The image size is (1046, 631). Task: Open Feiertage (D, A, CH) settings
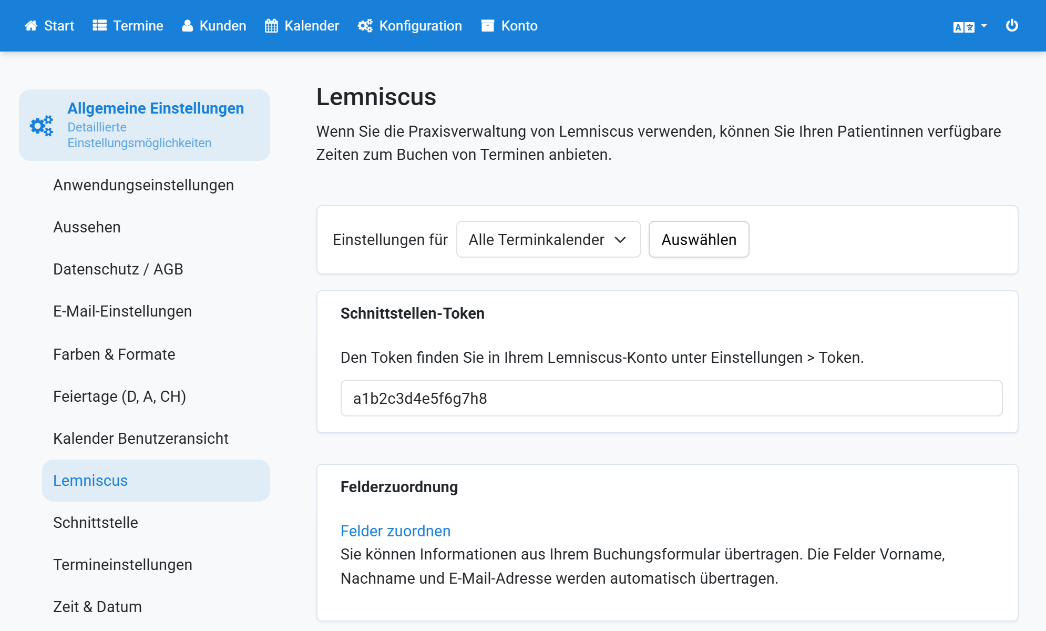[120, 396]
